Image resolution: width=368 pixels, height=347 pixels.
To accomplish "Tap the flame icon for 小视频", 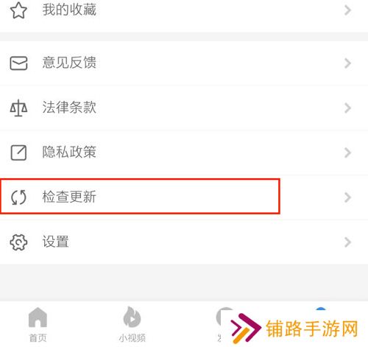I will coord(132,317).
